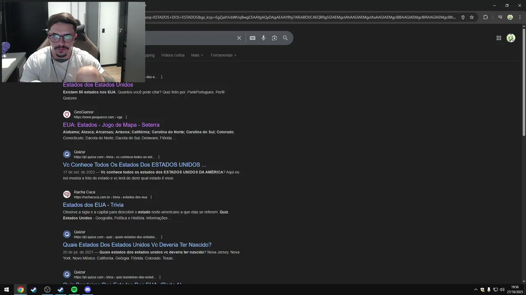This screenshot has height=295, width=526.
Task: Open the Chrome three-dot menu
Action: 519,17
